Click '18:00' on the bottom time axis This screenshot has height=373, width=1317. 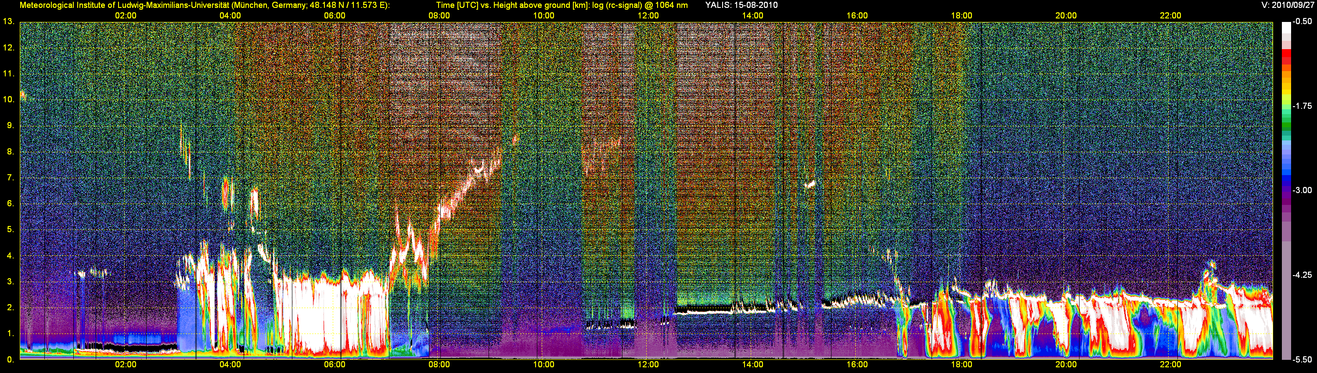pyautogui.click(x=961, y=365)
